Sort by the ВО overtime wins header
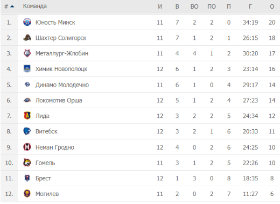This screenshot has width=280, height=204. pyautogui.click(x=194, y=6)
